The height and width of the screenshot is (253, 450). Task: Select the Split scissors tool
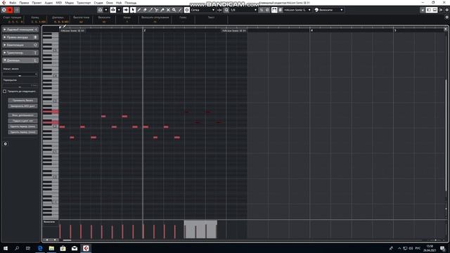156,10
